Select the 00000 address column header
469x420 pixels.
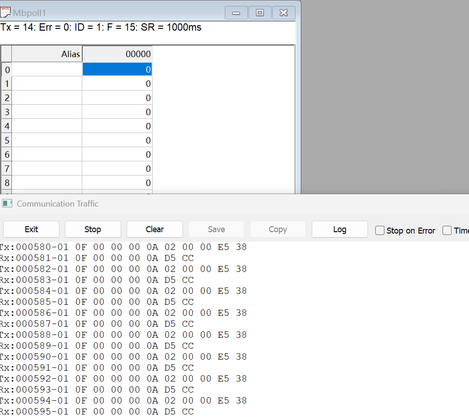pyautogui.click(x=117, y=53)
